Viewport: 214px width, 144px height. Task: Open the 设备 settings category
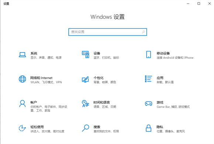click(97, 53)
